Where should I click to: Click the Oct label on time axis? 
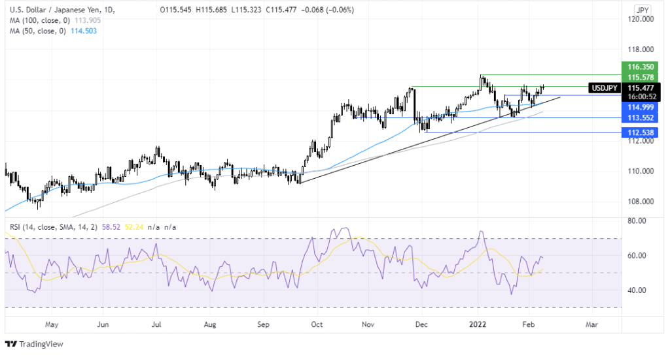point(317,324)
